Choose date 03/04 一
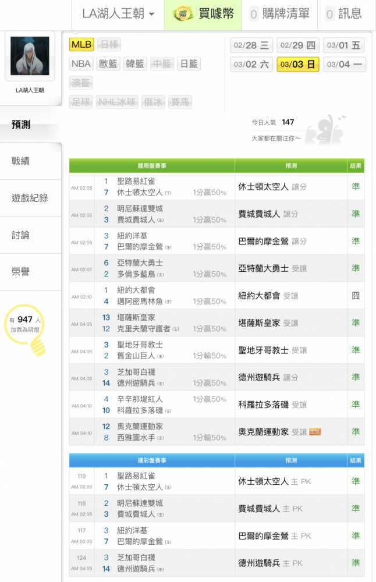This screenshot has height=582, width=376. point(345,64)
